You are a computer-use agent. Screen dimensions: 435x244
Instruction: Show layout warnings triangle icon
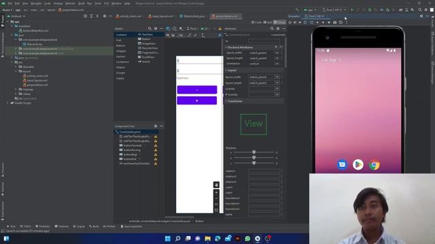coord(220,28)
